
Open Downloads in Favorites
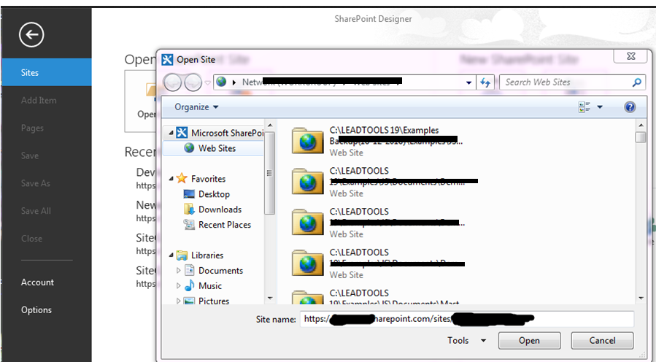coord(212,209)
